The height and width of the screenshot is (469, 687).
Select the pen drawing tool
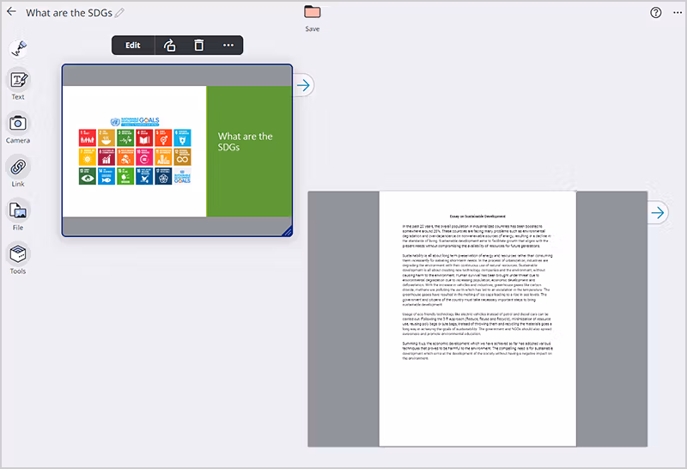[x=18, y=49]
